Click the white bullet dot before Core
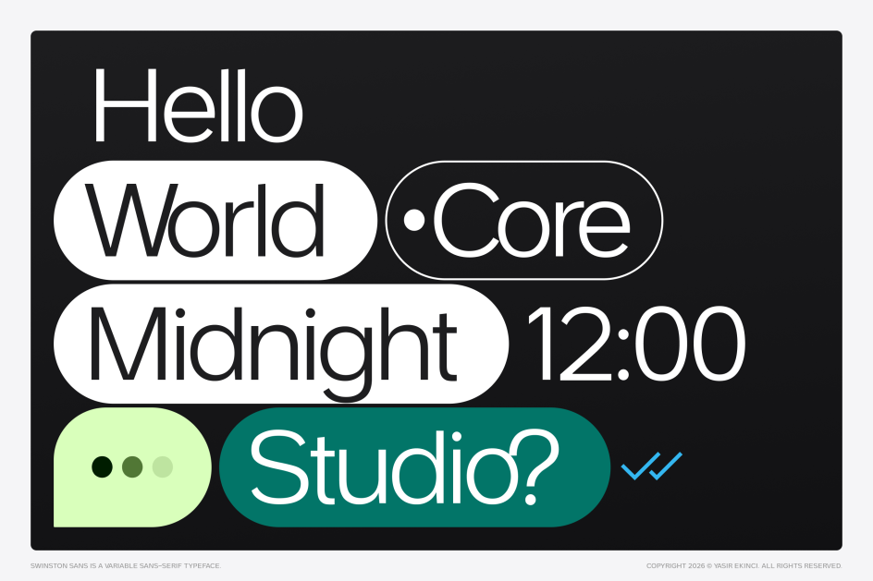The image size is (873, 581). tap(413, 220)
